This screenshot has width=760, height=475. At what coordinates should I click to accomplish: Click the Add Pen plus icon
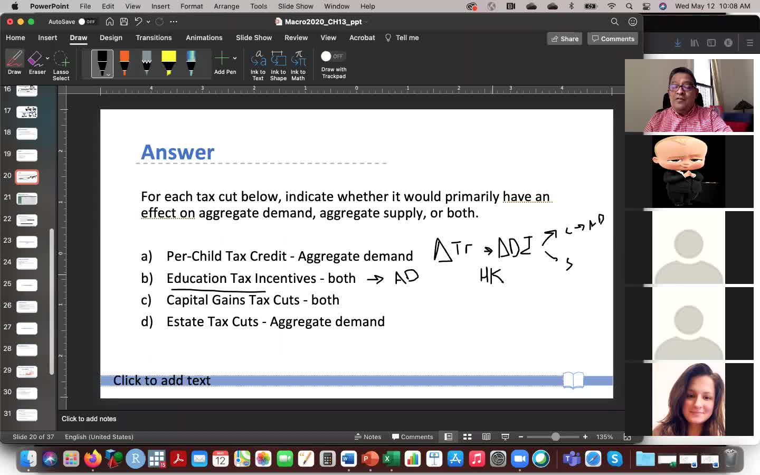[x=222, y=58]
